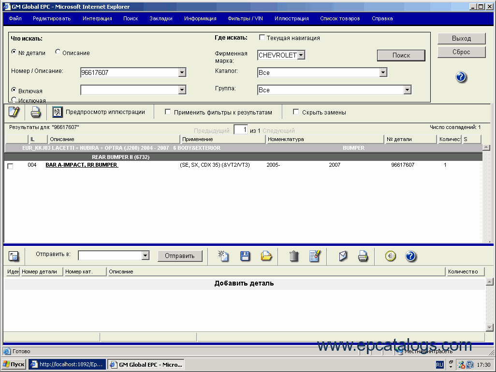Click the illustration preview icon
The image size is (496, 372).
(57, 112)
